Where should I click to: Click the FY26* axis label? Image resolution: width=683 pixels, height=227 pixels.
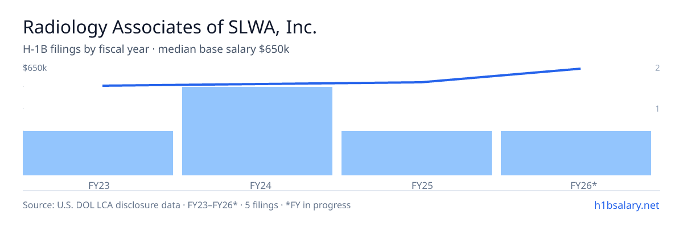click(576, 185)
